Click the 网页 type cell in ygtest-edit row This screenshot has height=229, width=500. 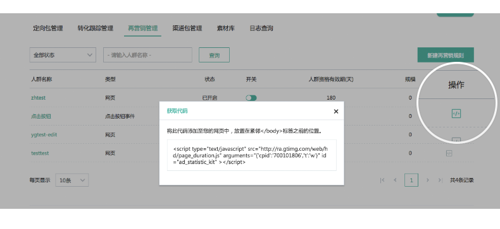pyautogui.click(x=110, y=135)
